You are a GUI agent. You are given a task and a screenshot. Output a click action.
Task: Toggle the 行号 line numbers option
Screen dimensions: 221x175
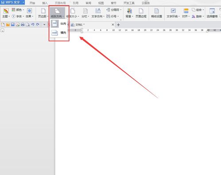click(x=112, y=16)
